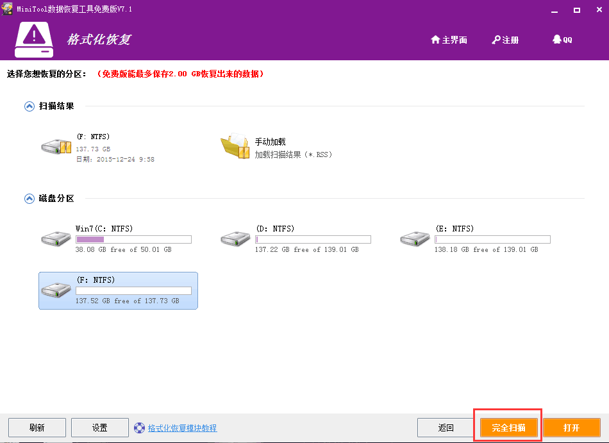Click the manual load folder icon

click(x=235, y=147)
